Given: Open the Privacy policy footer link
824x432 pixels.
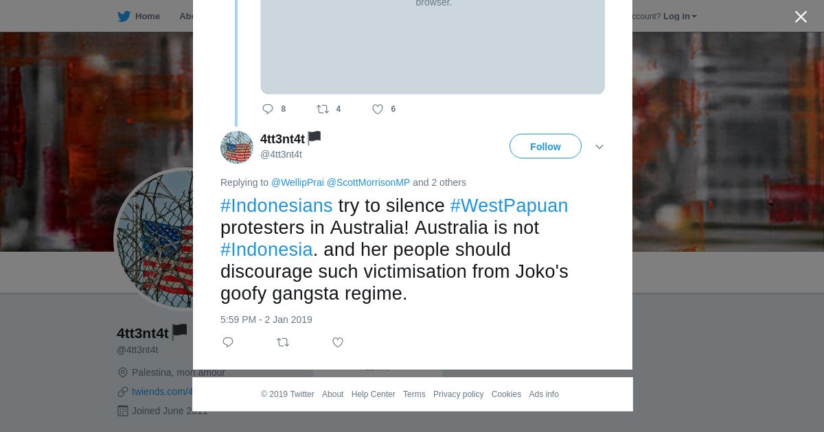Looking at the screenshot, I should (x=458, y=394).
